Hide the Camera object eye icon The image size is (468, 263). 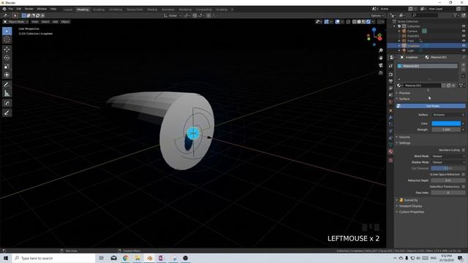(x=464, y=31)
